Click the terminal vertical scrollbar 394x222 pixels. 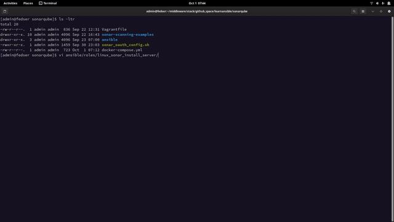pos(392,118)
